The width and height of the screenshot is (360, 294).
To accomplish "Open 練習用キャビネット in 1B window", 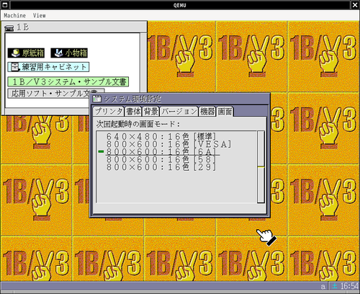I will (48, 67).
